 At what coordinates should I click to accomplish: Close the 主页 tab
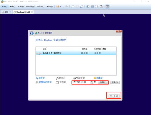(x=10, y=12)
